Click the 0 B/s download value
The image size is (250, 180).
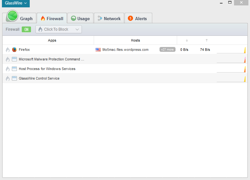tap(184, 50)
